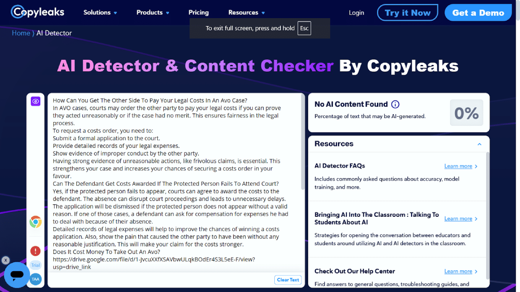The width and height of the screenshot is (520, 292).
Task: Click the Copyleaks logo
Action: pyautogui.click(x=38, y=12)
